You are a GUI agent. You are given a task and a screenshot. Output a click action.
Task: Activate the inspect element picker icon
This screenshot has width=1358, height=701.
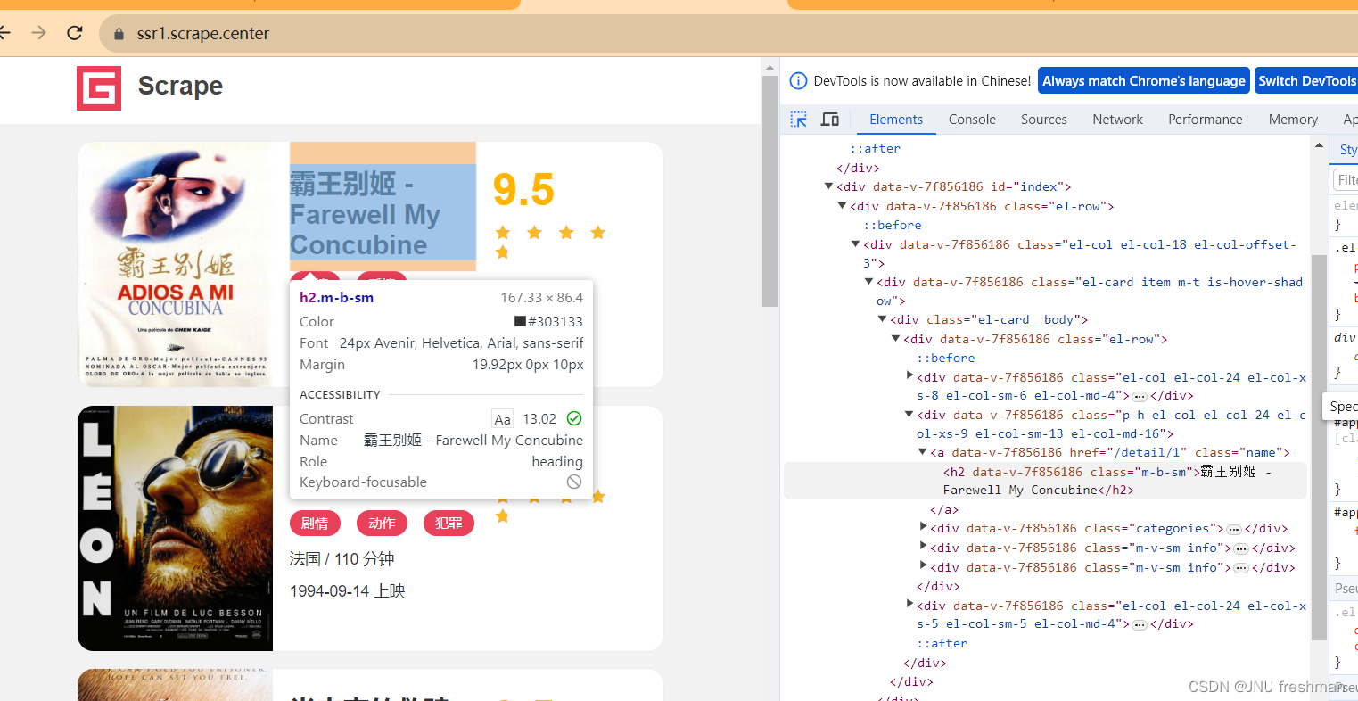[799, 120]
